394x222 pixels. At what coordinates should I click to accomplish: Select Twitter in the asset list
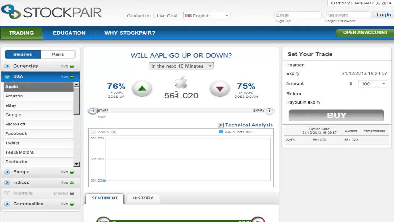tap(38, 143)
